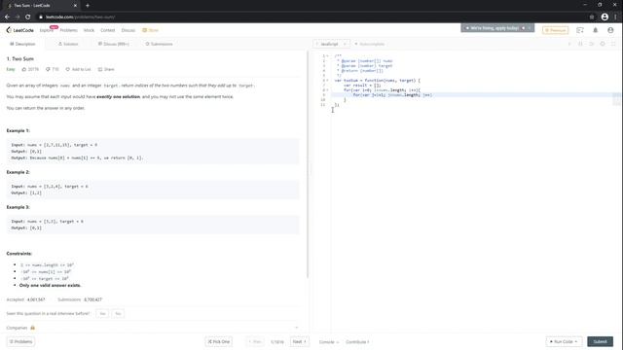Switch to the Submissions tab
The height and width of the screenshot is (350, 623).
point(159,44)
